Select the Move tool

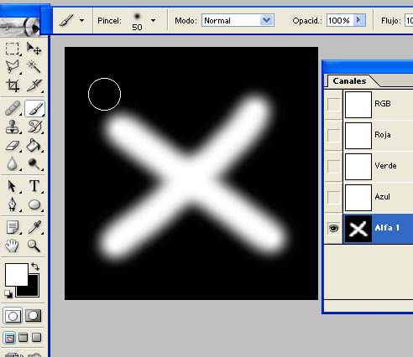click(x=34, y=49)
